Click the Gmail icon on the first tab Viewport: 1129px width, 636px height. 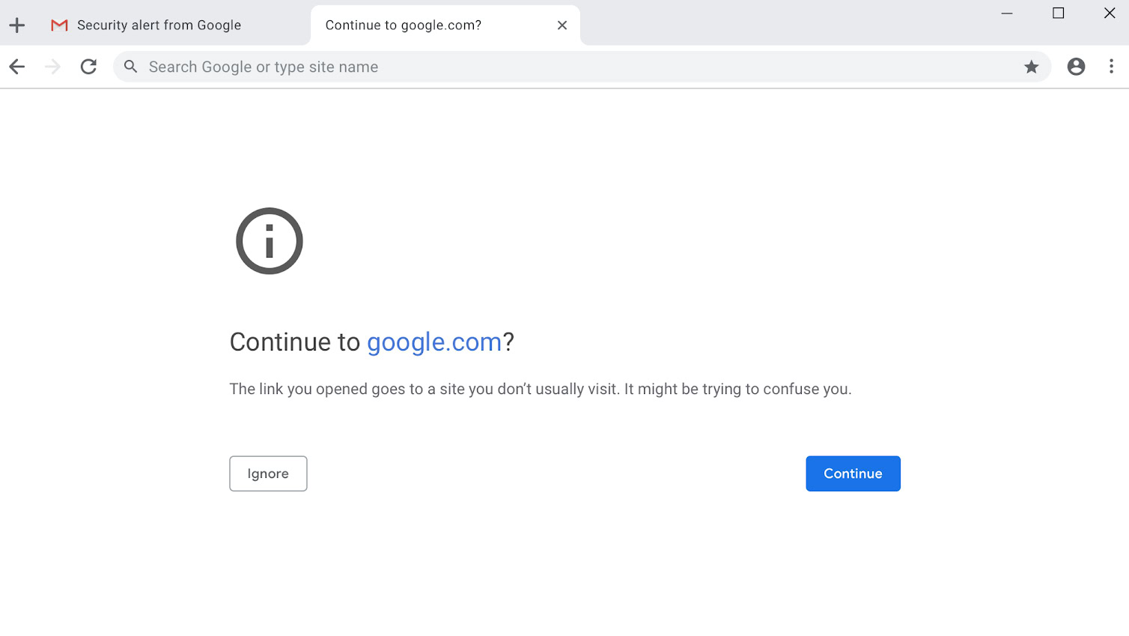coord(59,25)
